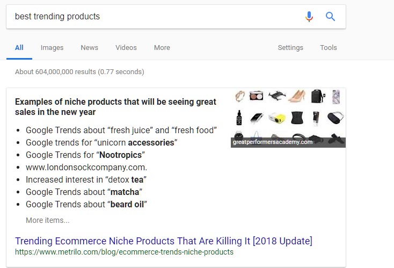
Task: Click the black waist trainer image
Action: point(297,117)
